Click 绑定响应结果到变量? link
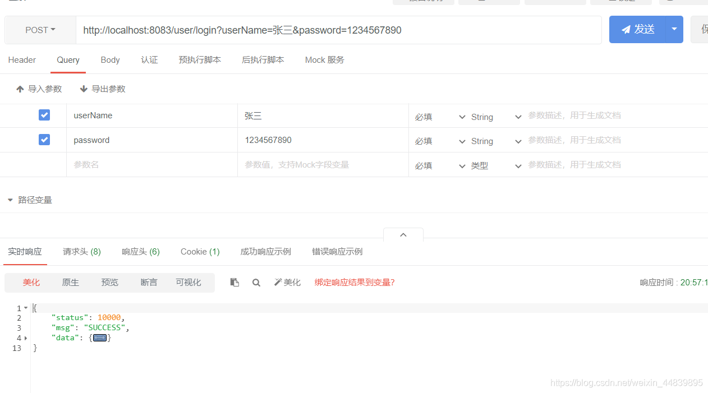Viewport: 708px width, 393px height. 355,283
